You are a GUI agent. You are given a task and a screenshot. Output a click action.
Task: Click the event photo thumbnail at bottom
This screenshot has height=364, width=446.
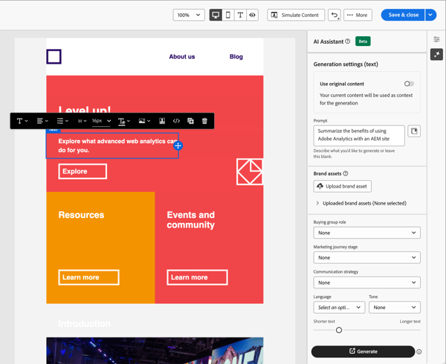click(155, 351)
